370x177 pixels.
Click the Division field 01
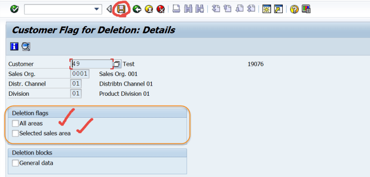[x=76, y=94]
